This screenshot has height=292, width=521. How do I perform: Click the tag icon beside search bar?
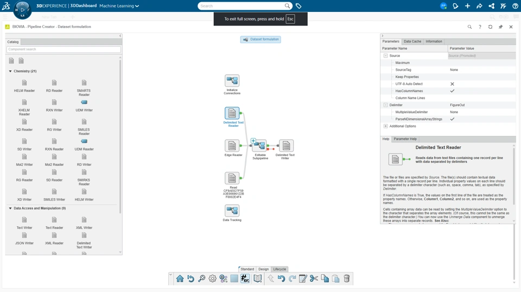298,6
